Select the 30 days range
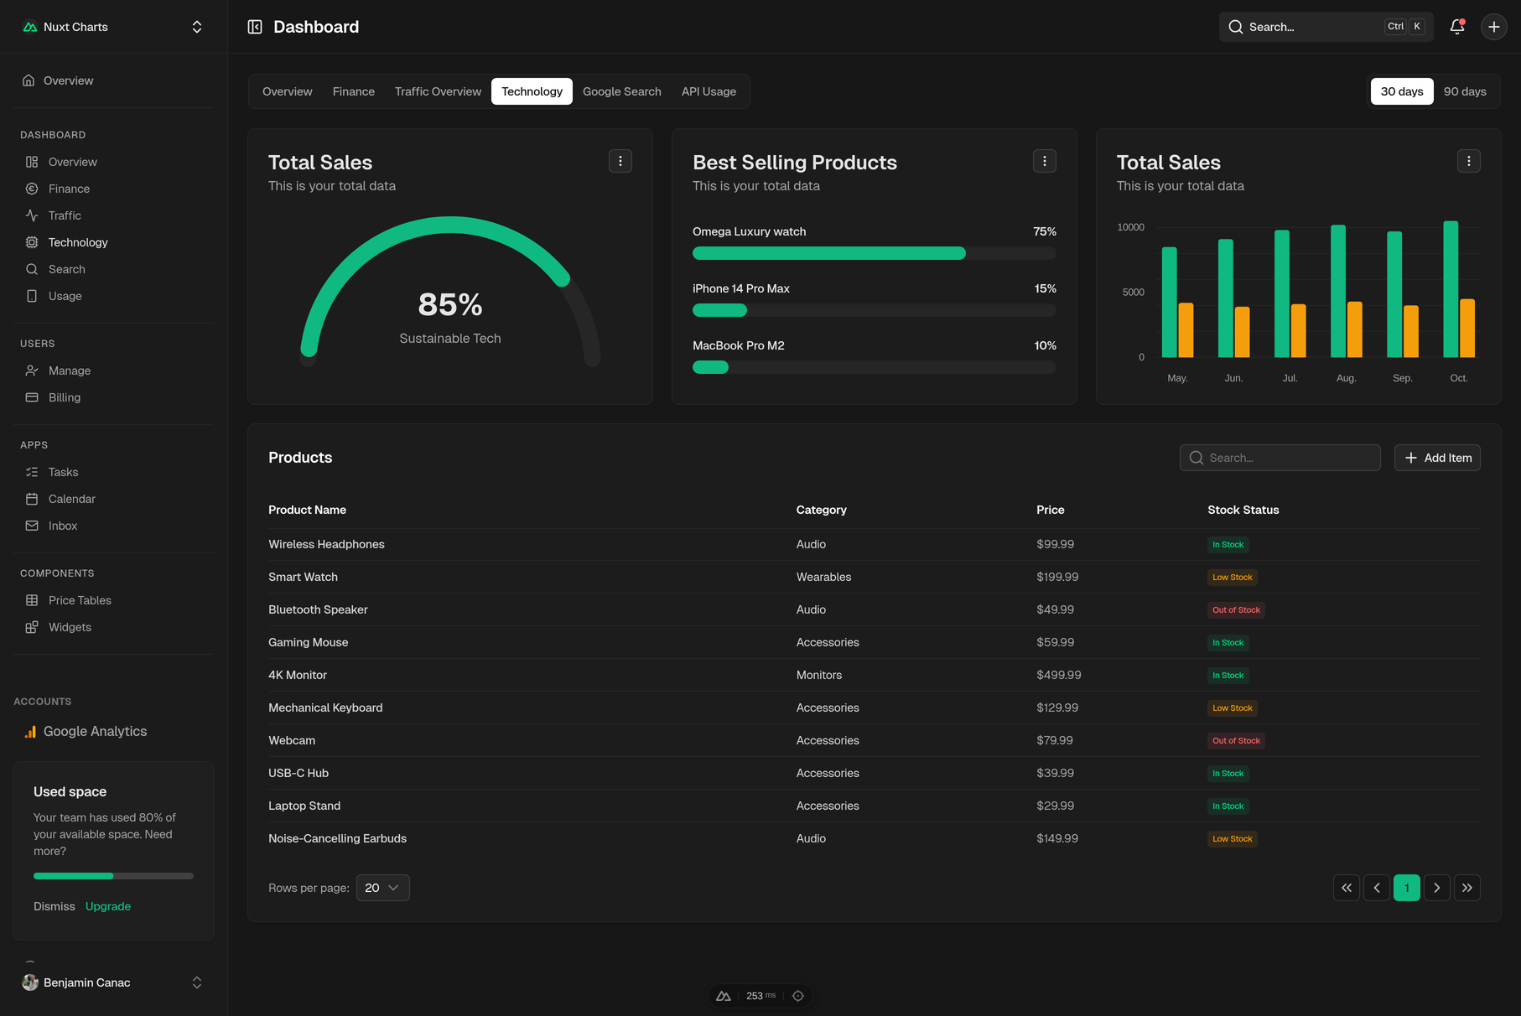The height and width of the screenshot is (1016, 1521). pos(1401,91)
